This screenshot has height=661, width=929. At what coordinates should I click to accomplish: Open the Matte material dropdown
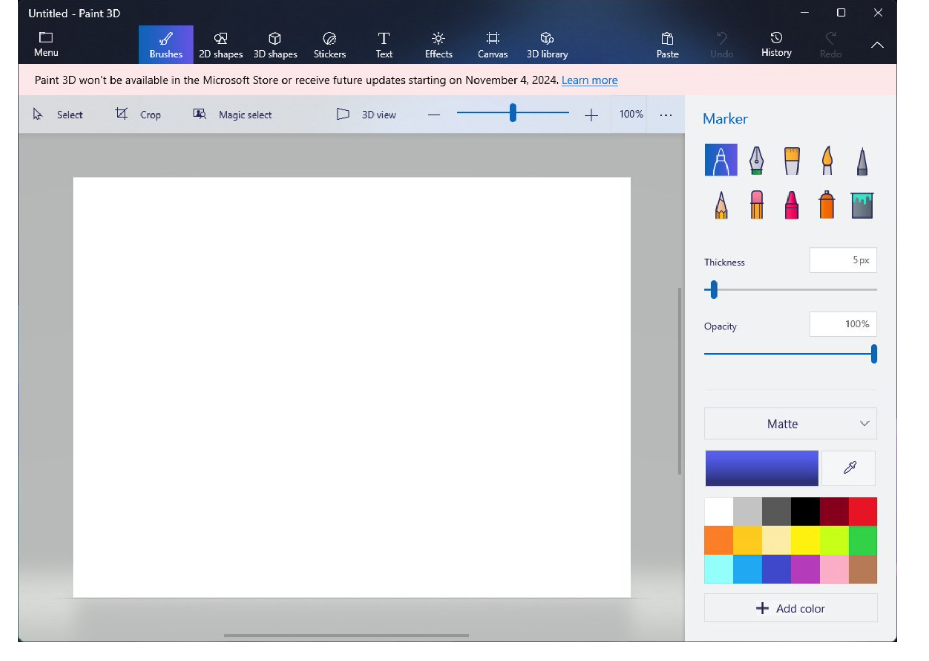point(791,424)
